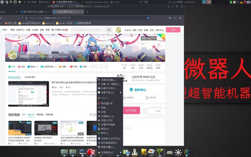Open the 投稿 tab on profile
This screenshot has height=157, width=251.
pyautogui.click(x=33, y=67)
